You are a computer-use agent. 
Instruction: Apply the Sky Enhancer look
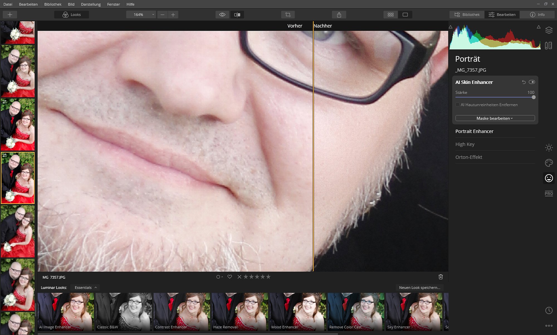(414, 312)
